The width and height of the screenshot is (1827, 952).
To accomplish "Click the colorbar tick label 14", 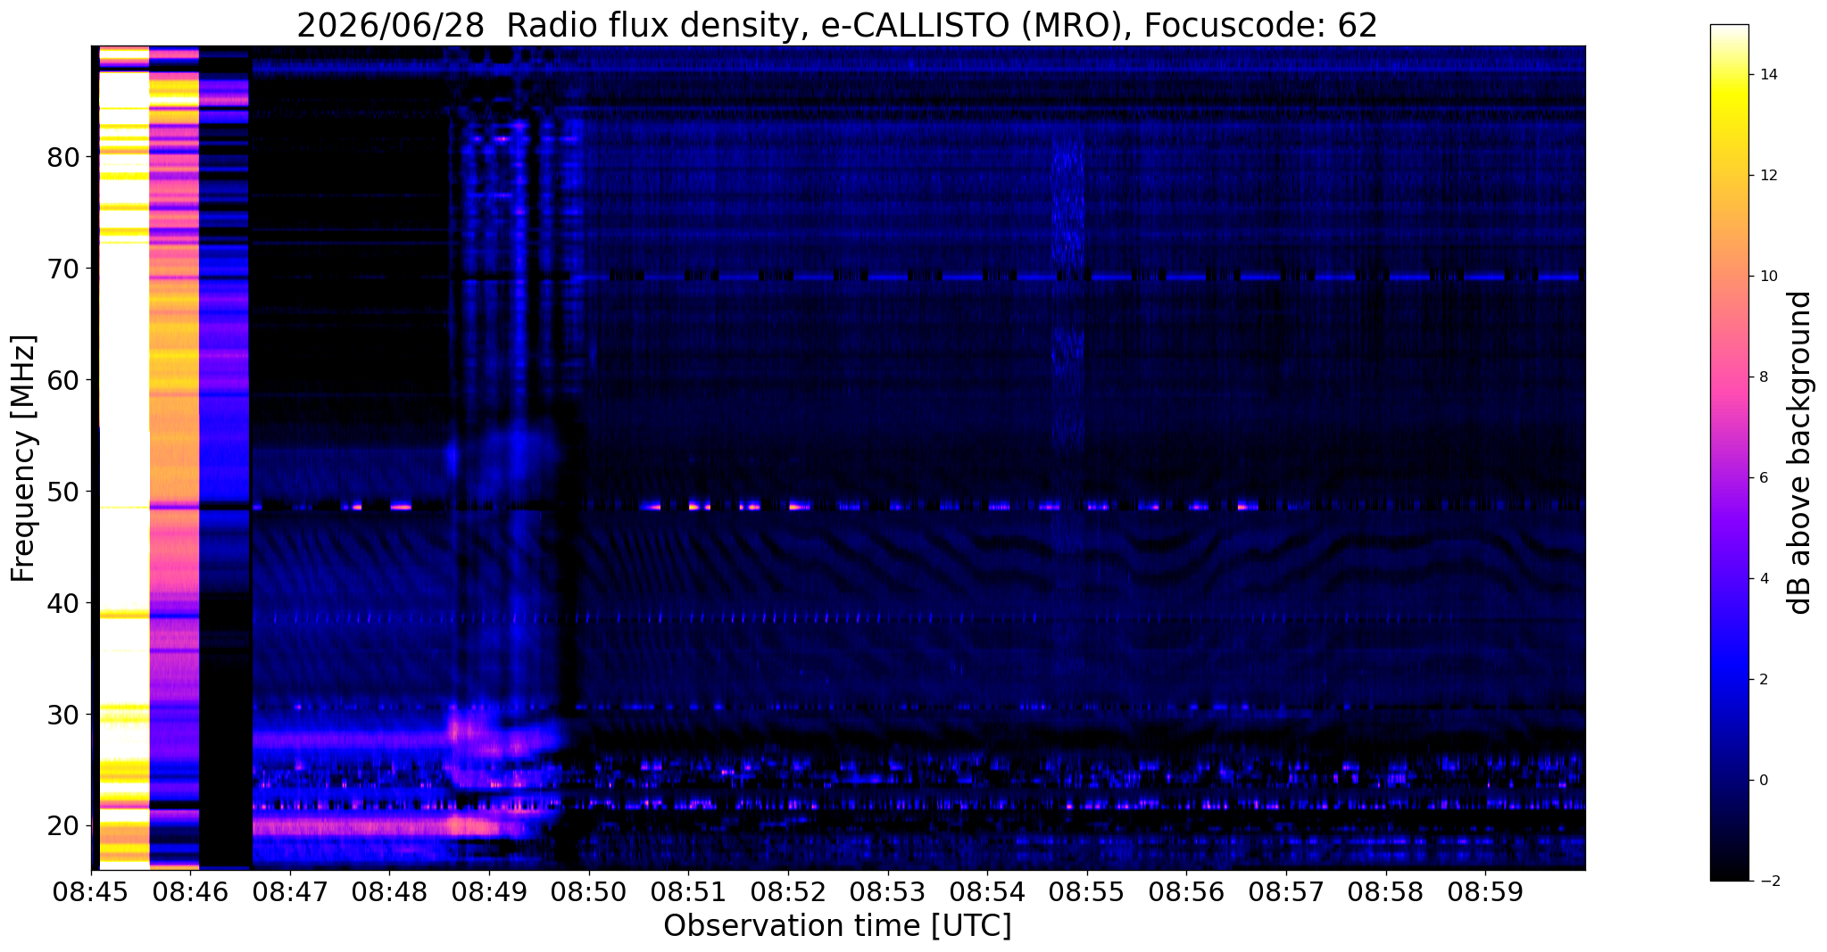I will [1767, 75].
